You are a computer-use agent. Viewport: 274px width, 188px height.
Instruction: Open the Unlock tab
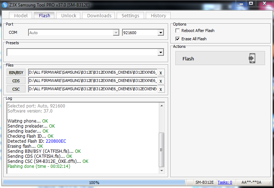click(68, 15)
